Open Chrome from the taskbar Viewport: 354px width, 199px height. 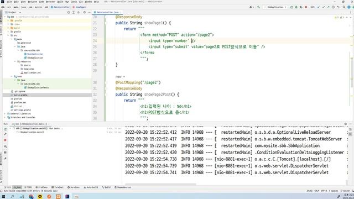(x=31, y=197)
